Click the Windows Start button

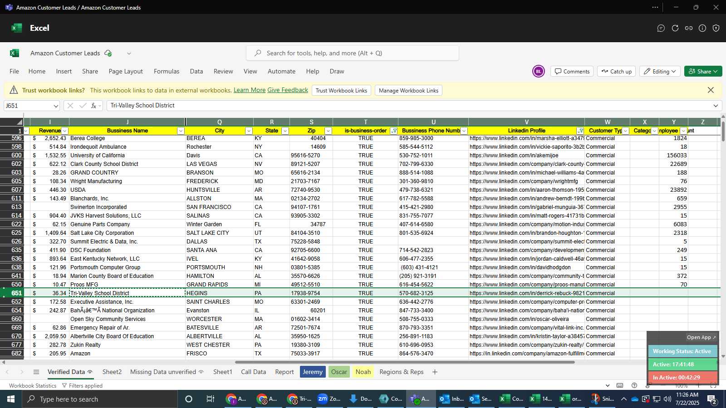point(11,399)
